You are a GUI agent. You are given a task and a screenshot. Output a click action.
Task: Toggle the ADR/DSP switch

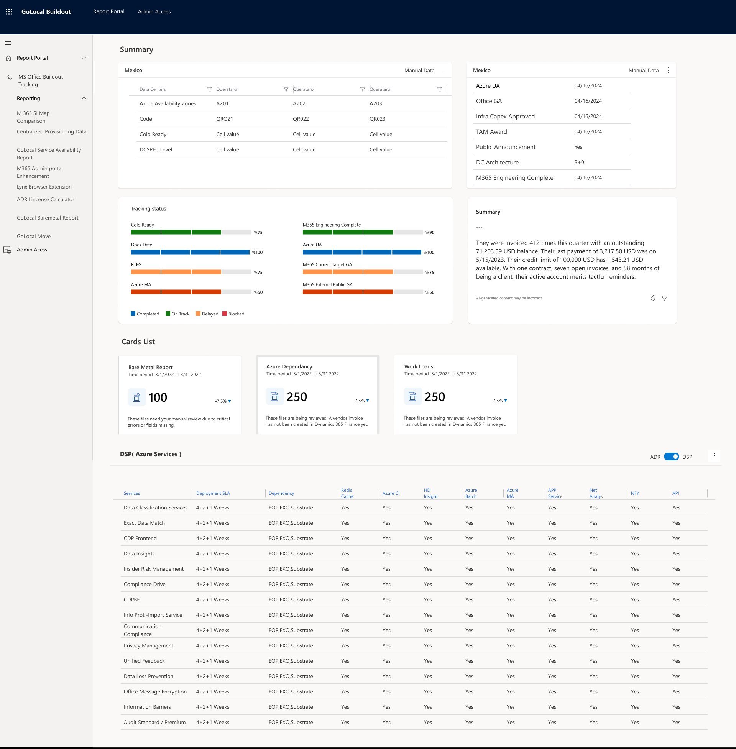671,457
